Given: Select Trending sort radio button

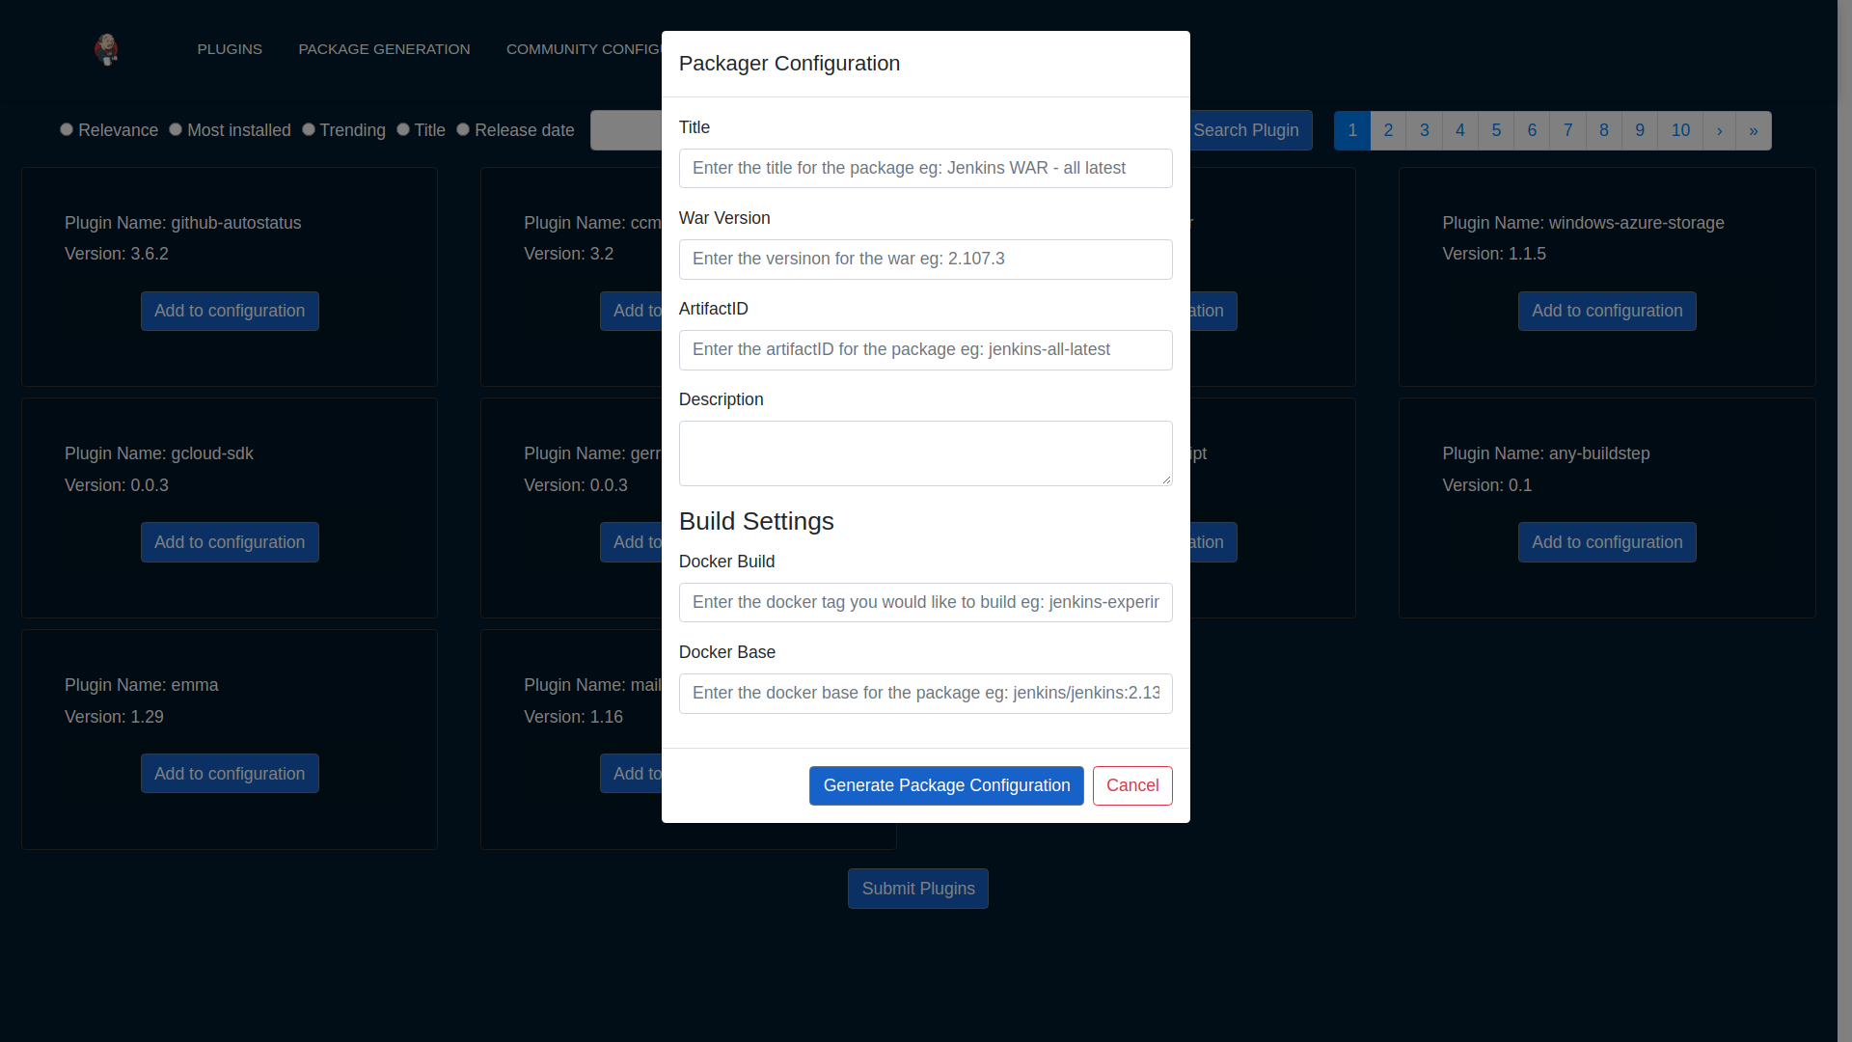Looking at the screenshot, I should 309,129.
